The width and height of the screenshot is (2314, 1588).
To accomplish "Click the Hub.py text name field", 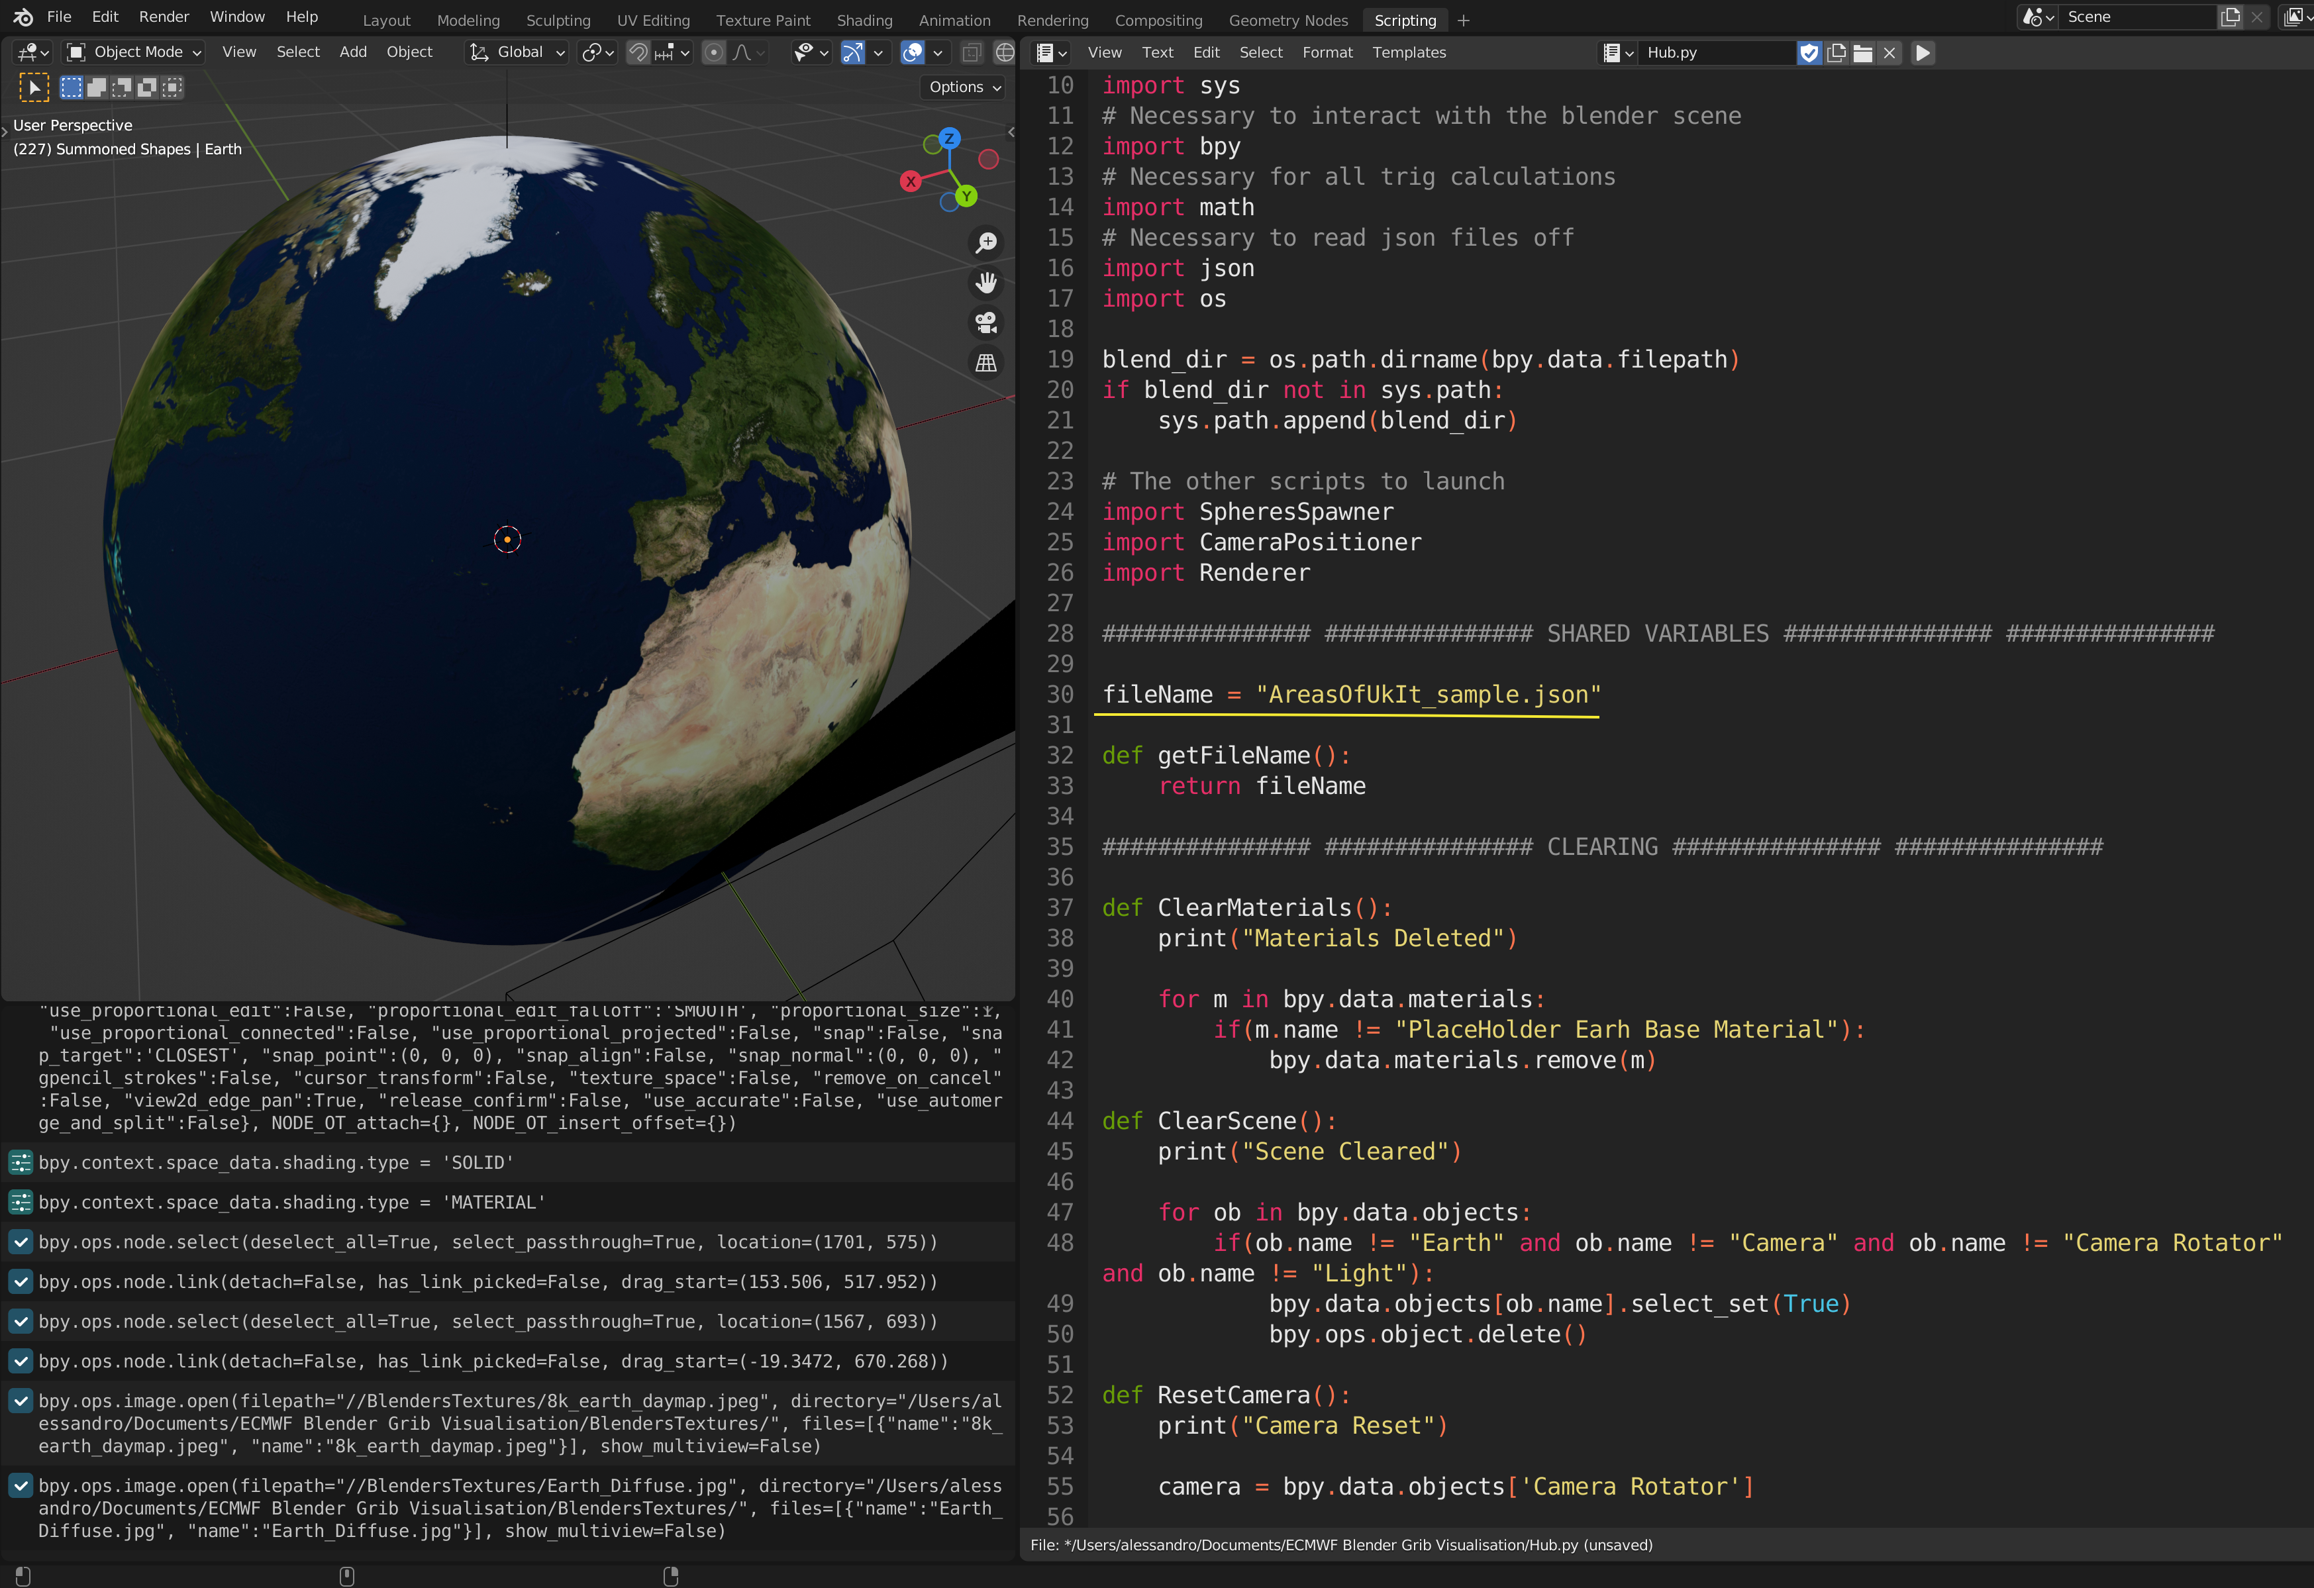I will (1717, 53).
